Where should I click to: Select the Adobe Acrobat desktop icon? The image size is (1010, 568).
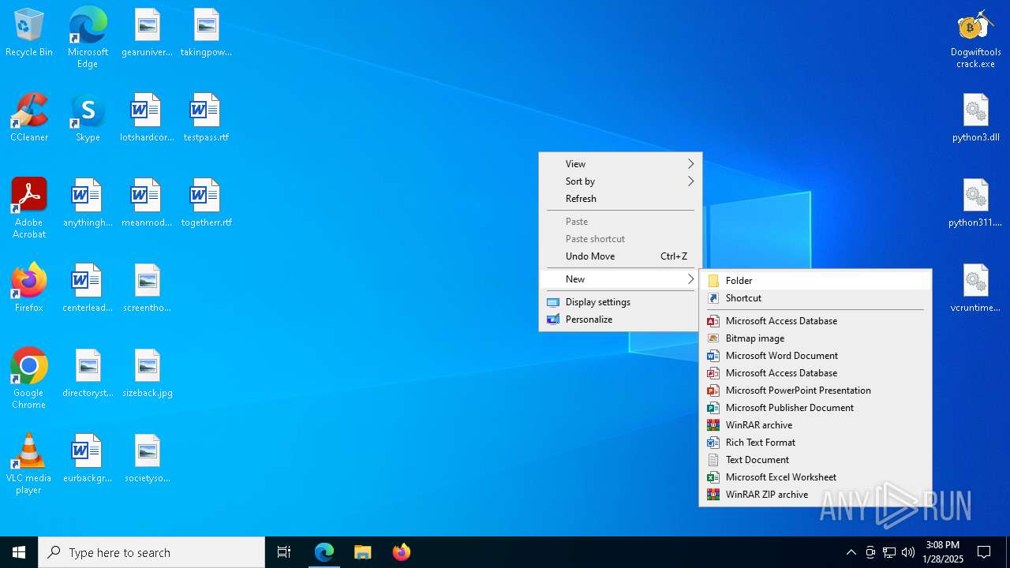click(x=29, y=208)
